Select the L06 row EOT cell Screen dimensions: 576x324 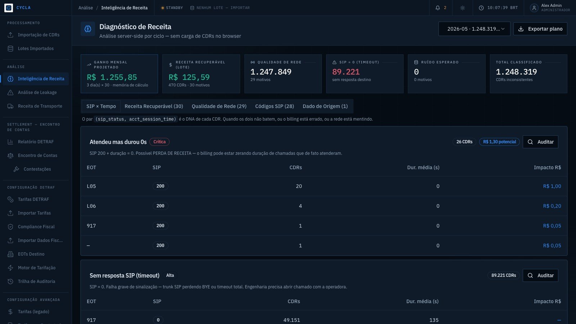tap(91, 206)
